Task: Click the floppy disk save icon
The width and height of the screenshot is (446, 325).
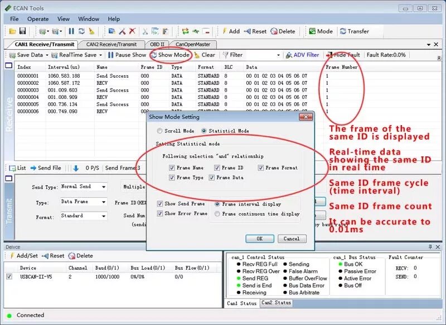Action: [22, 31]
